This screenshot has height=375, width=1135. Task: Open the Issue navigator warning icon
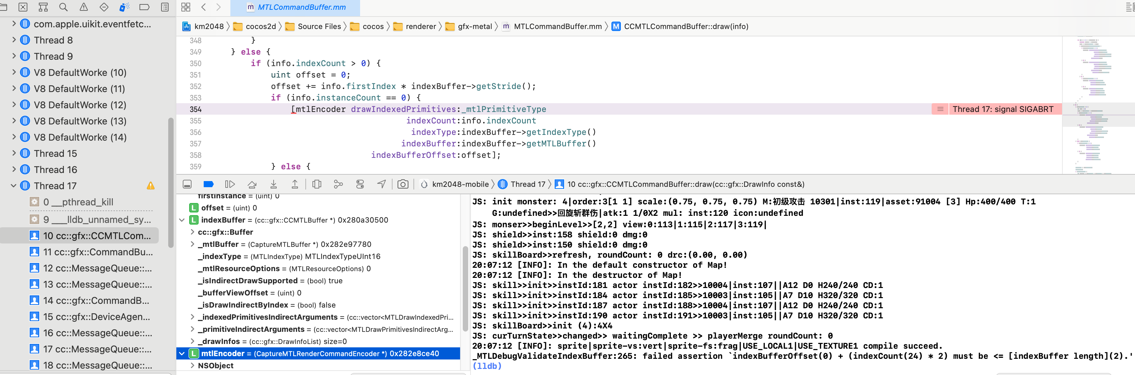(84, 7)
